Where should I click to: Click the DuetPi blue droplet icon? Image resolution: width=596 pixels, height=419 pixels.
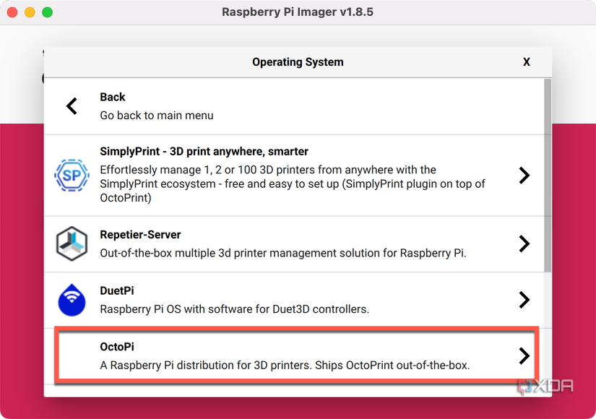point(72,300)
